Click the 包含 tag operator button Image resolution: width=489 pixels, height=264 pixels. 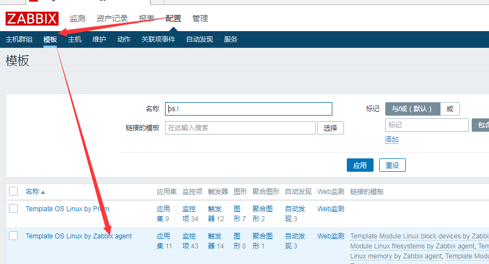coord(481,125)
